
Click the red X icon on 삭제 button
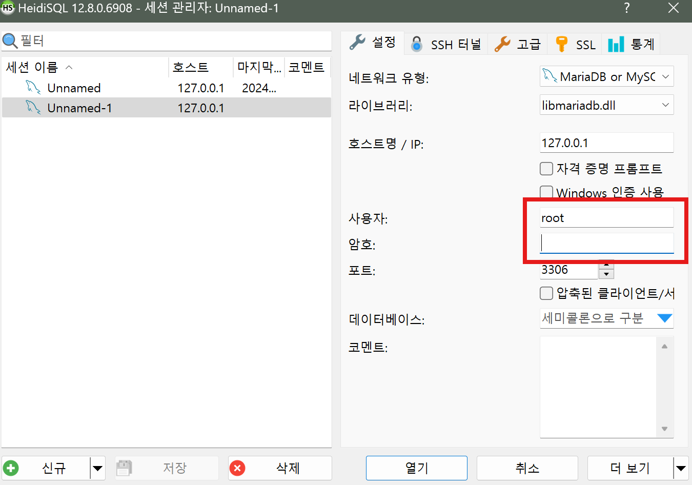click(x=237, y=468)
